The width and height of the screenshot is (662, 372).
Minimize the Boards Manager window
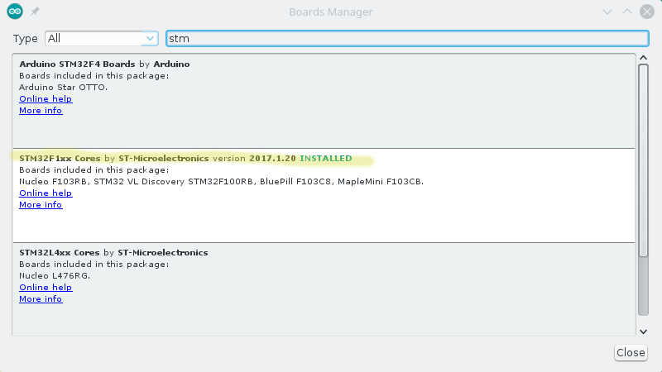(x=607, y=12)
